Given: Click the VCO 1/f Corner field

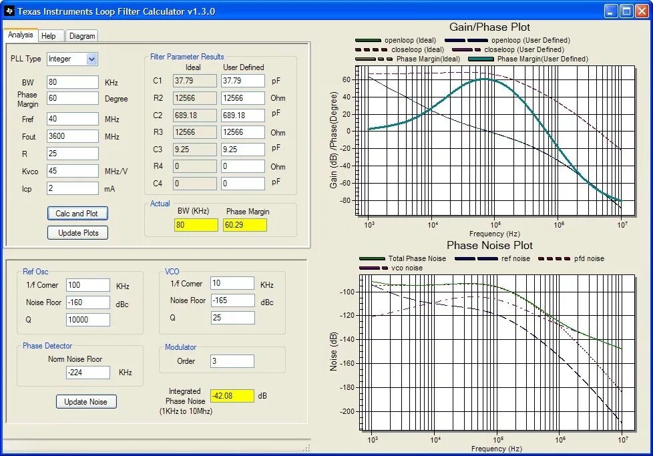Looking at the screenshot, I should click(232, 283).
